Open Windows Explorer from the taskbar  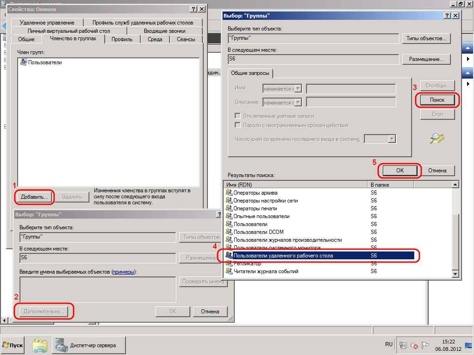pos(40,345)
